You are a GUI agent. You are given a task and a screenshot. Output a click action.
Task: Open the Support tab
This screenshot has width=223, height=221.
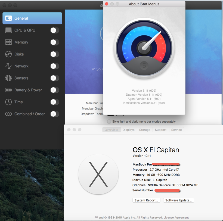coord(160,130)
